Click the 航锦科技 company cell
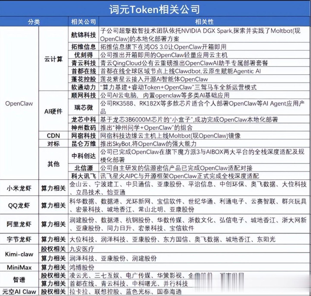The height and width of the screenshot is (296, 311). click(x=83, y=35)
